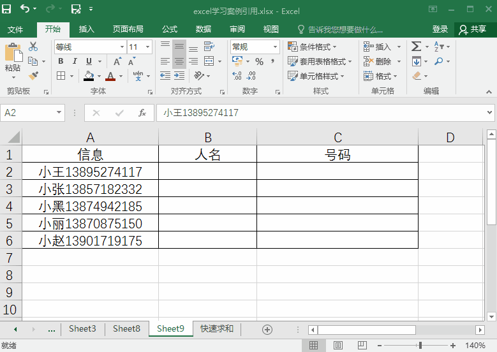This screenshot has height=352, width=497.
Task: Click the Increase Indent icon
Action: [x=179, y=76]
